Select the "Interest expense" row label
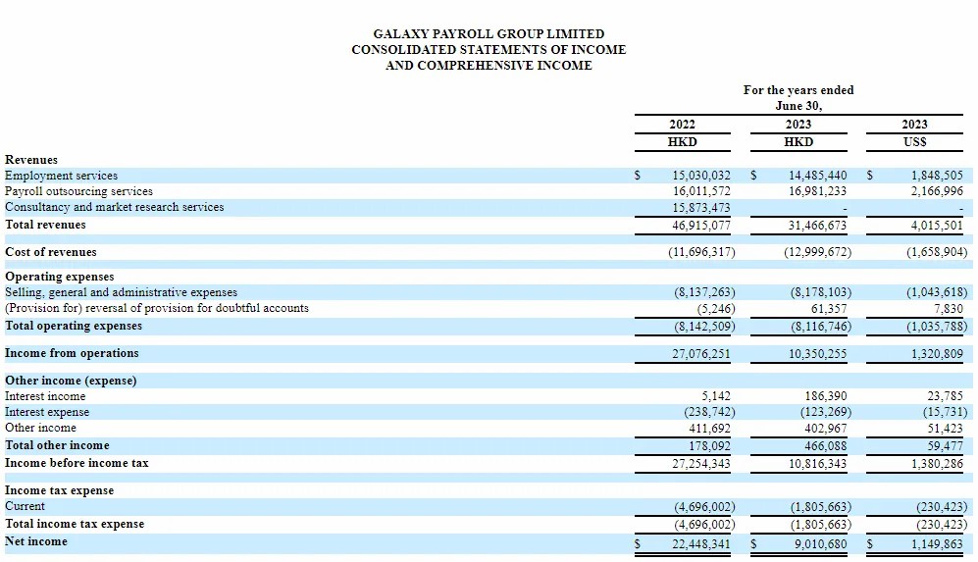Viewport: 978px width, 562px height. pyautogui.click(x=47, y=412)
